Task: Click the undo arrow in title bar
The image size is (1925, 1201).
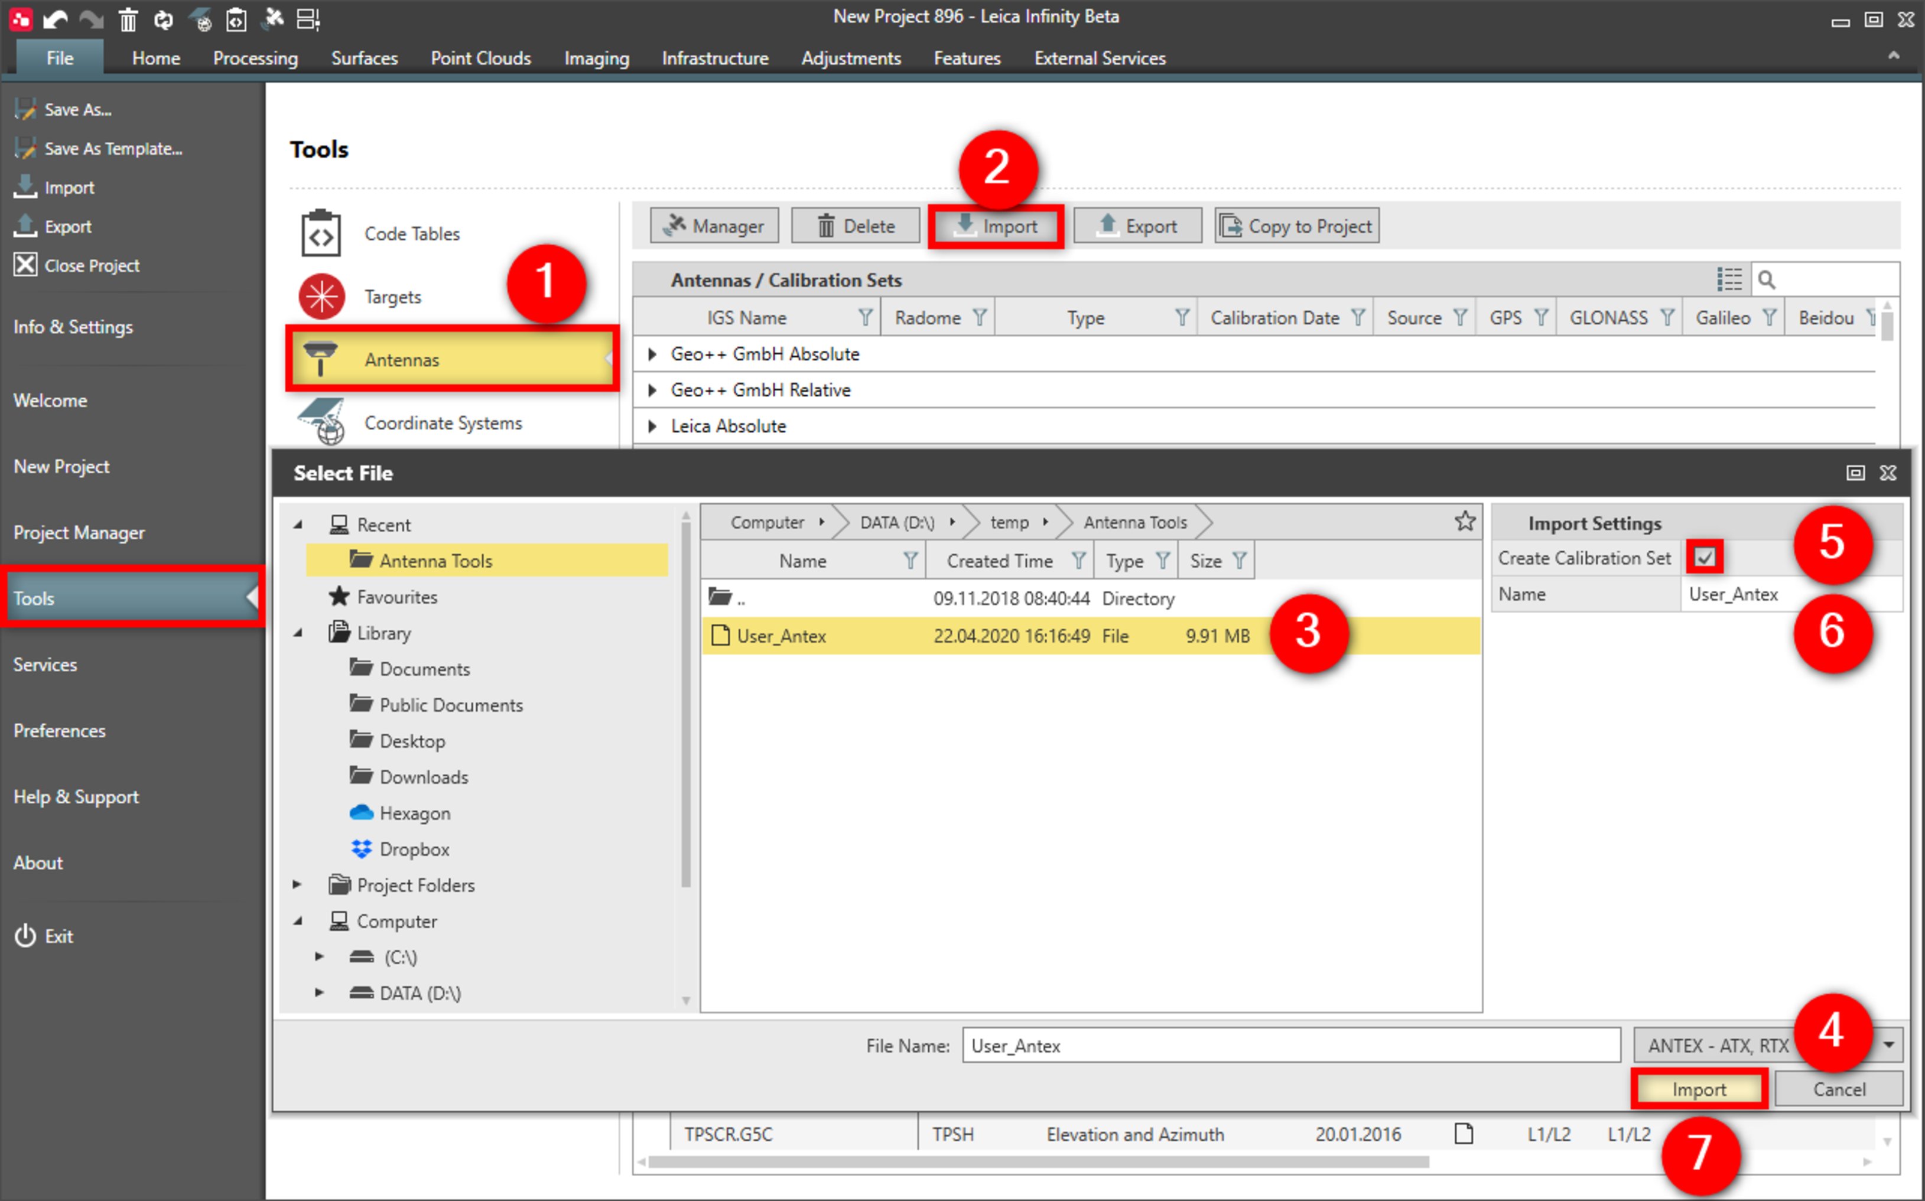Action: pyautogui.click(x=54, y=19)
